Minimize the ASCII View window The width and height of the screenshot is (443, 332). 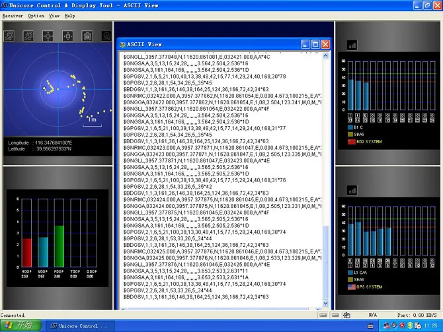305,44
